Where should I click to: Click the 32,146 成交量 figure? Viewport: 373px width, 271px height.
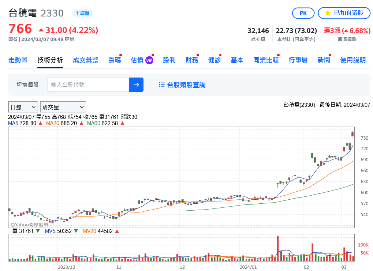[x=258, y=31]
